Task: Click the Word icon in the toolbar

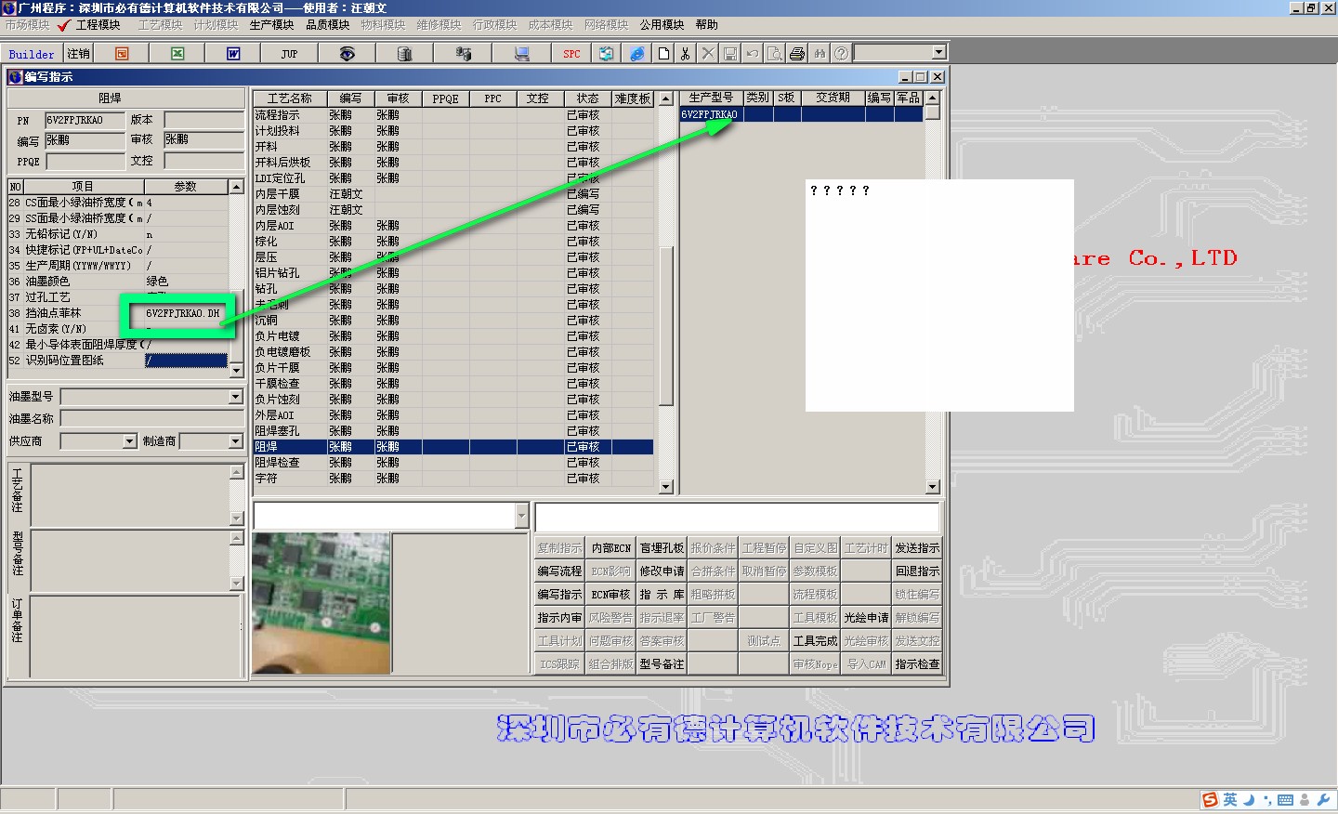Action: coord(233,54)
